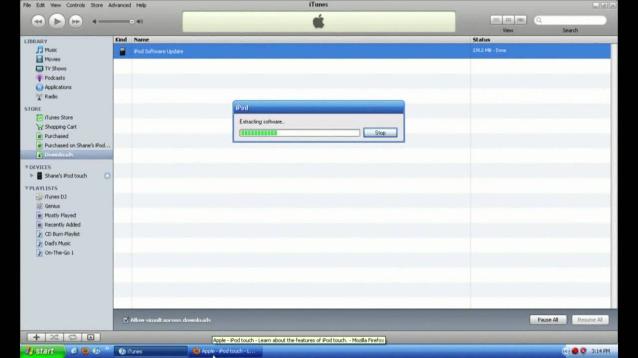Open the File menu
Image resolution: width=638 pixels, height=358 pixels.
click(x=27, y=5)
